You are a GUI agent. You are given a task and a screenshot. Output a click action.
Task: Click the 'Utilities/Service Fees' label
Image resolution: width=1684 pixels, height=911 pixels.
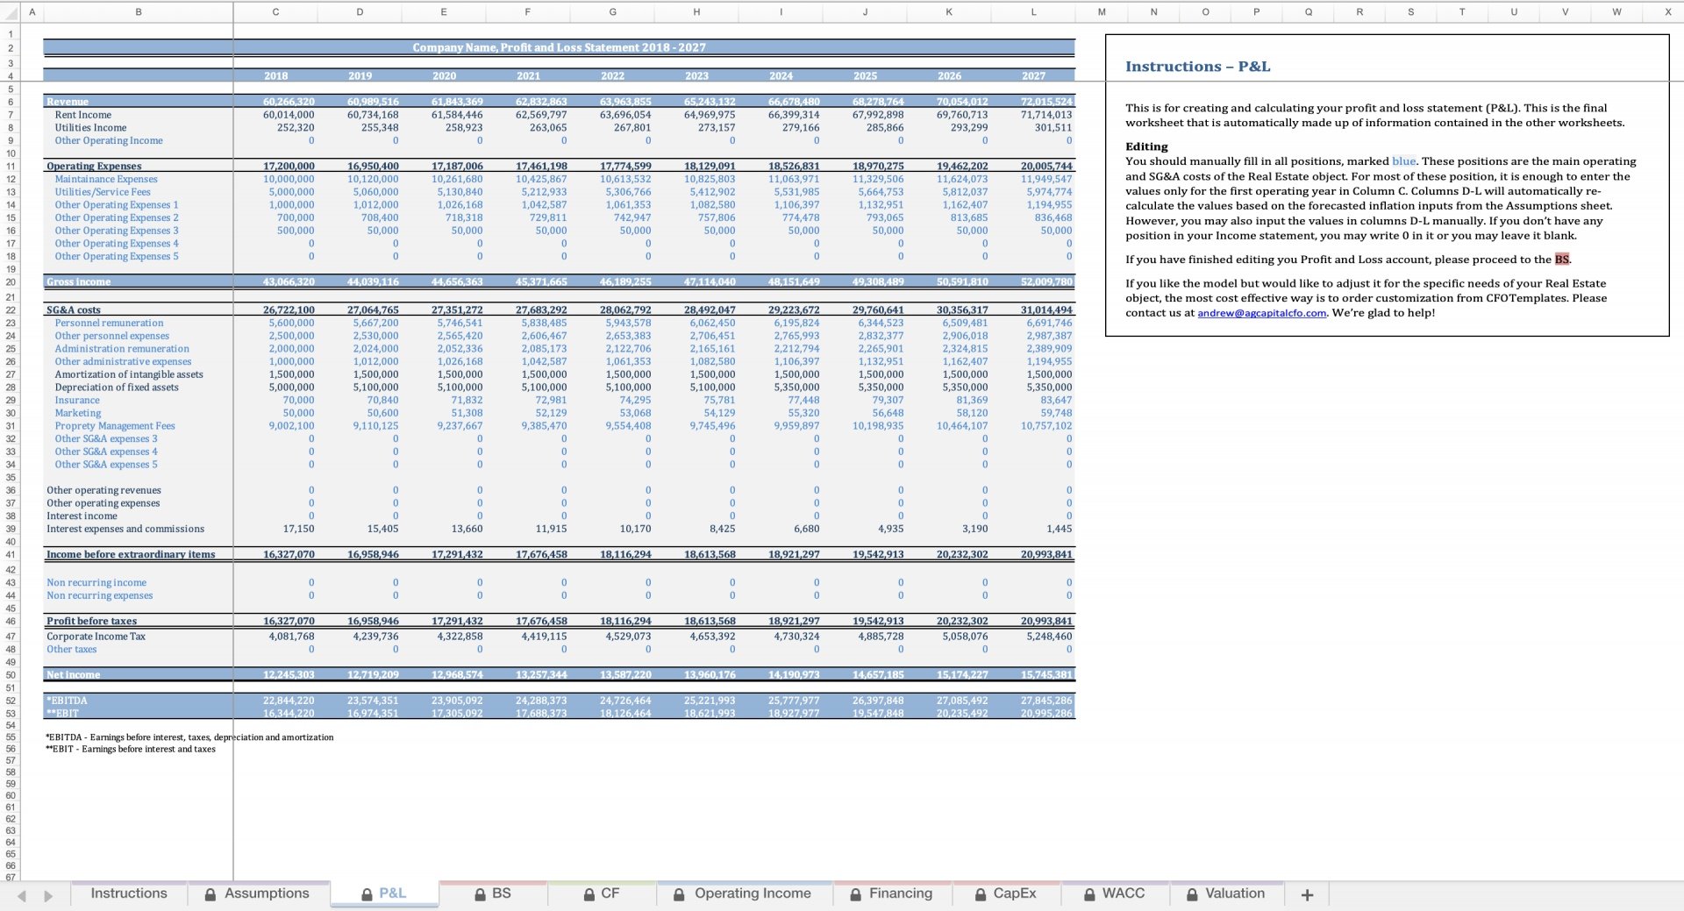click(x=103, y=192)
